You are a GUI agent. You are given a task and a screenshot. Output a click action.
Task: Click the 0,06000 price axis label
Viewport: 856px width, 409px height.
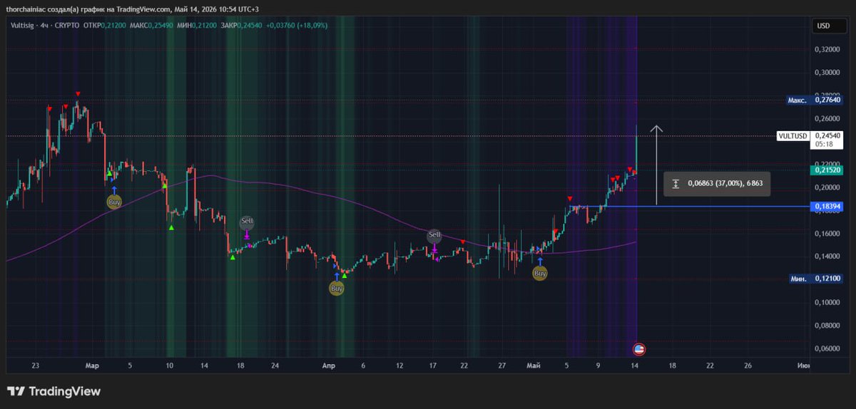tap(827, 348)
